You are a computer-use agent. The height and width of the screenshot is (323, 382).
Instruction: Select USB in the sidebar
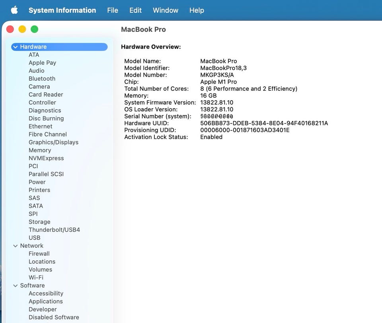pos(35,238)
